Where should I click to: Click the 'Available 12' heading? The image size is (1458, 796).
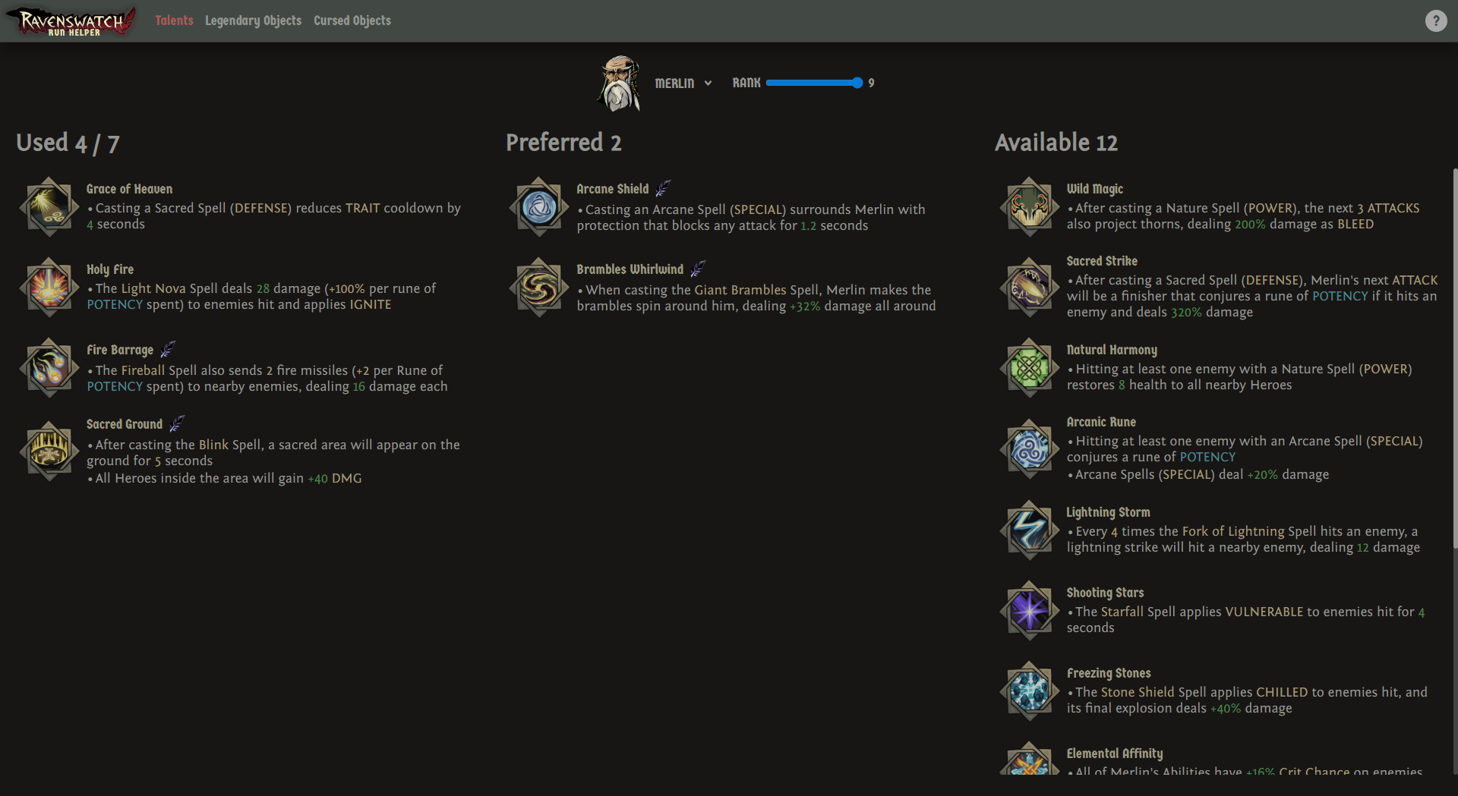(x=1056, y=143)
